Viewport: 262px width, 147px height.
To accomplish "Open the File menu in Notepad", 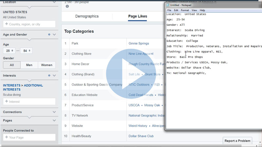I will 169,10.
